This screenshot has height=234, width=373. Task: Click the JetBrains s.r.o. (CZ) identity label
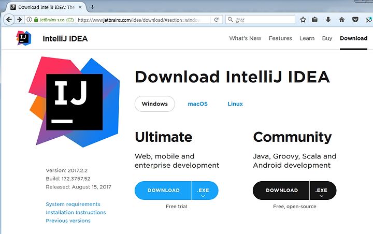coord(56,20)
